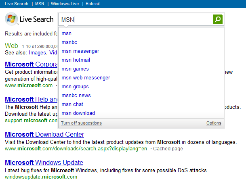Click the Web results heading
The image size is (246, 183).
[11, 46]
